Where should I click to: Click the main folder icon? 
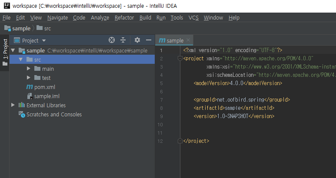(x=37, y=69)
